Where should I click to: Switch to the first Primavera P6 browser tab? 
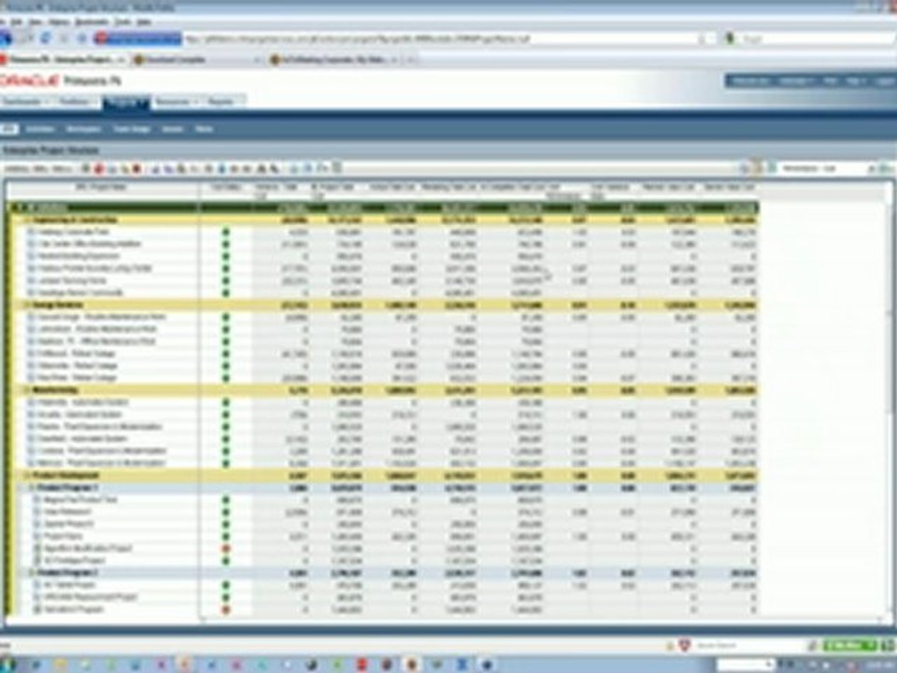pyautogui.click(x=64, y=60)
